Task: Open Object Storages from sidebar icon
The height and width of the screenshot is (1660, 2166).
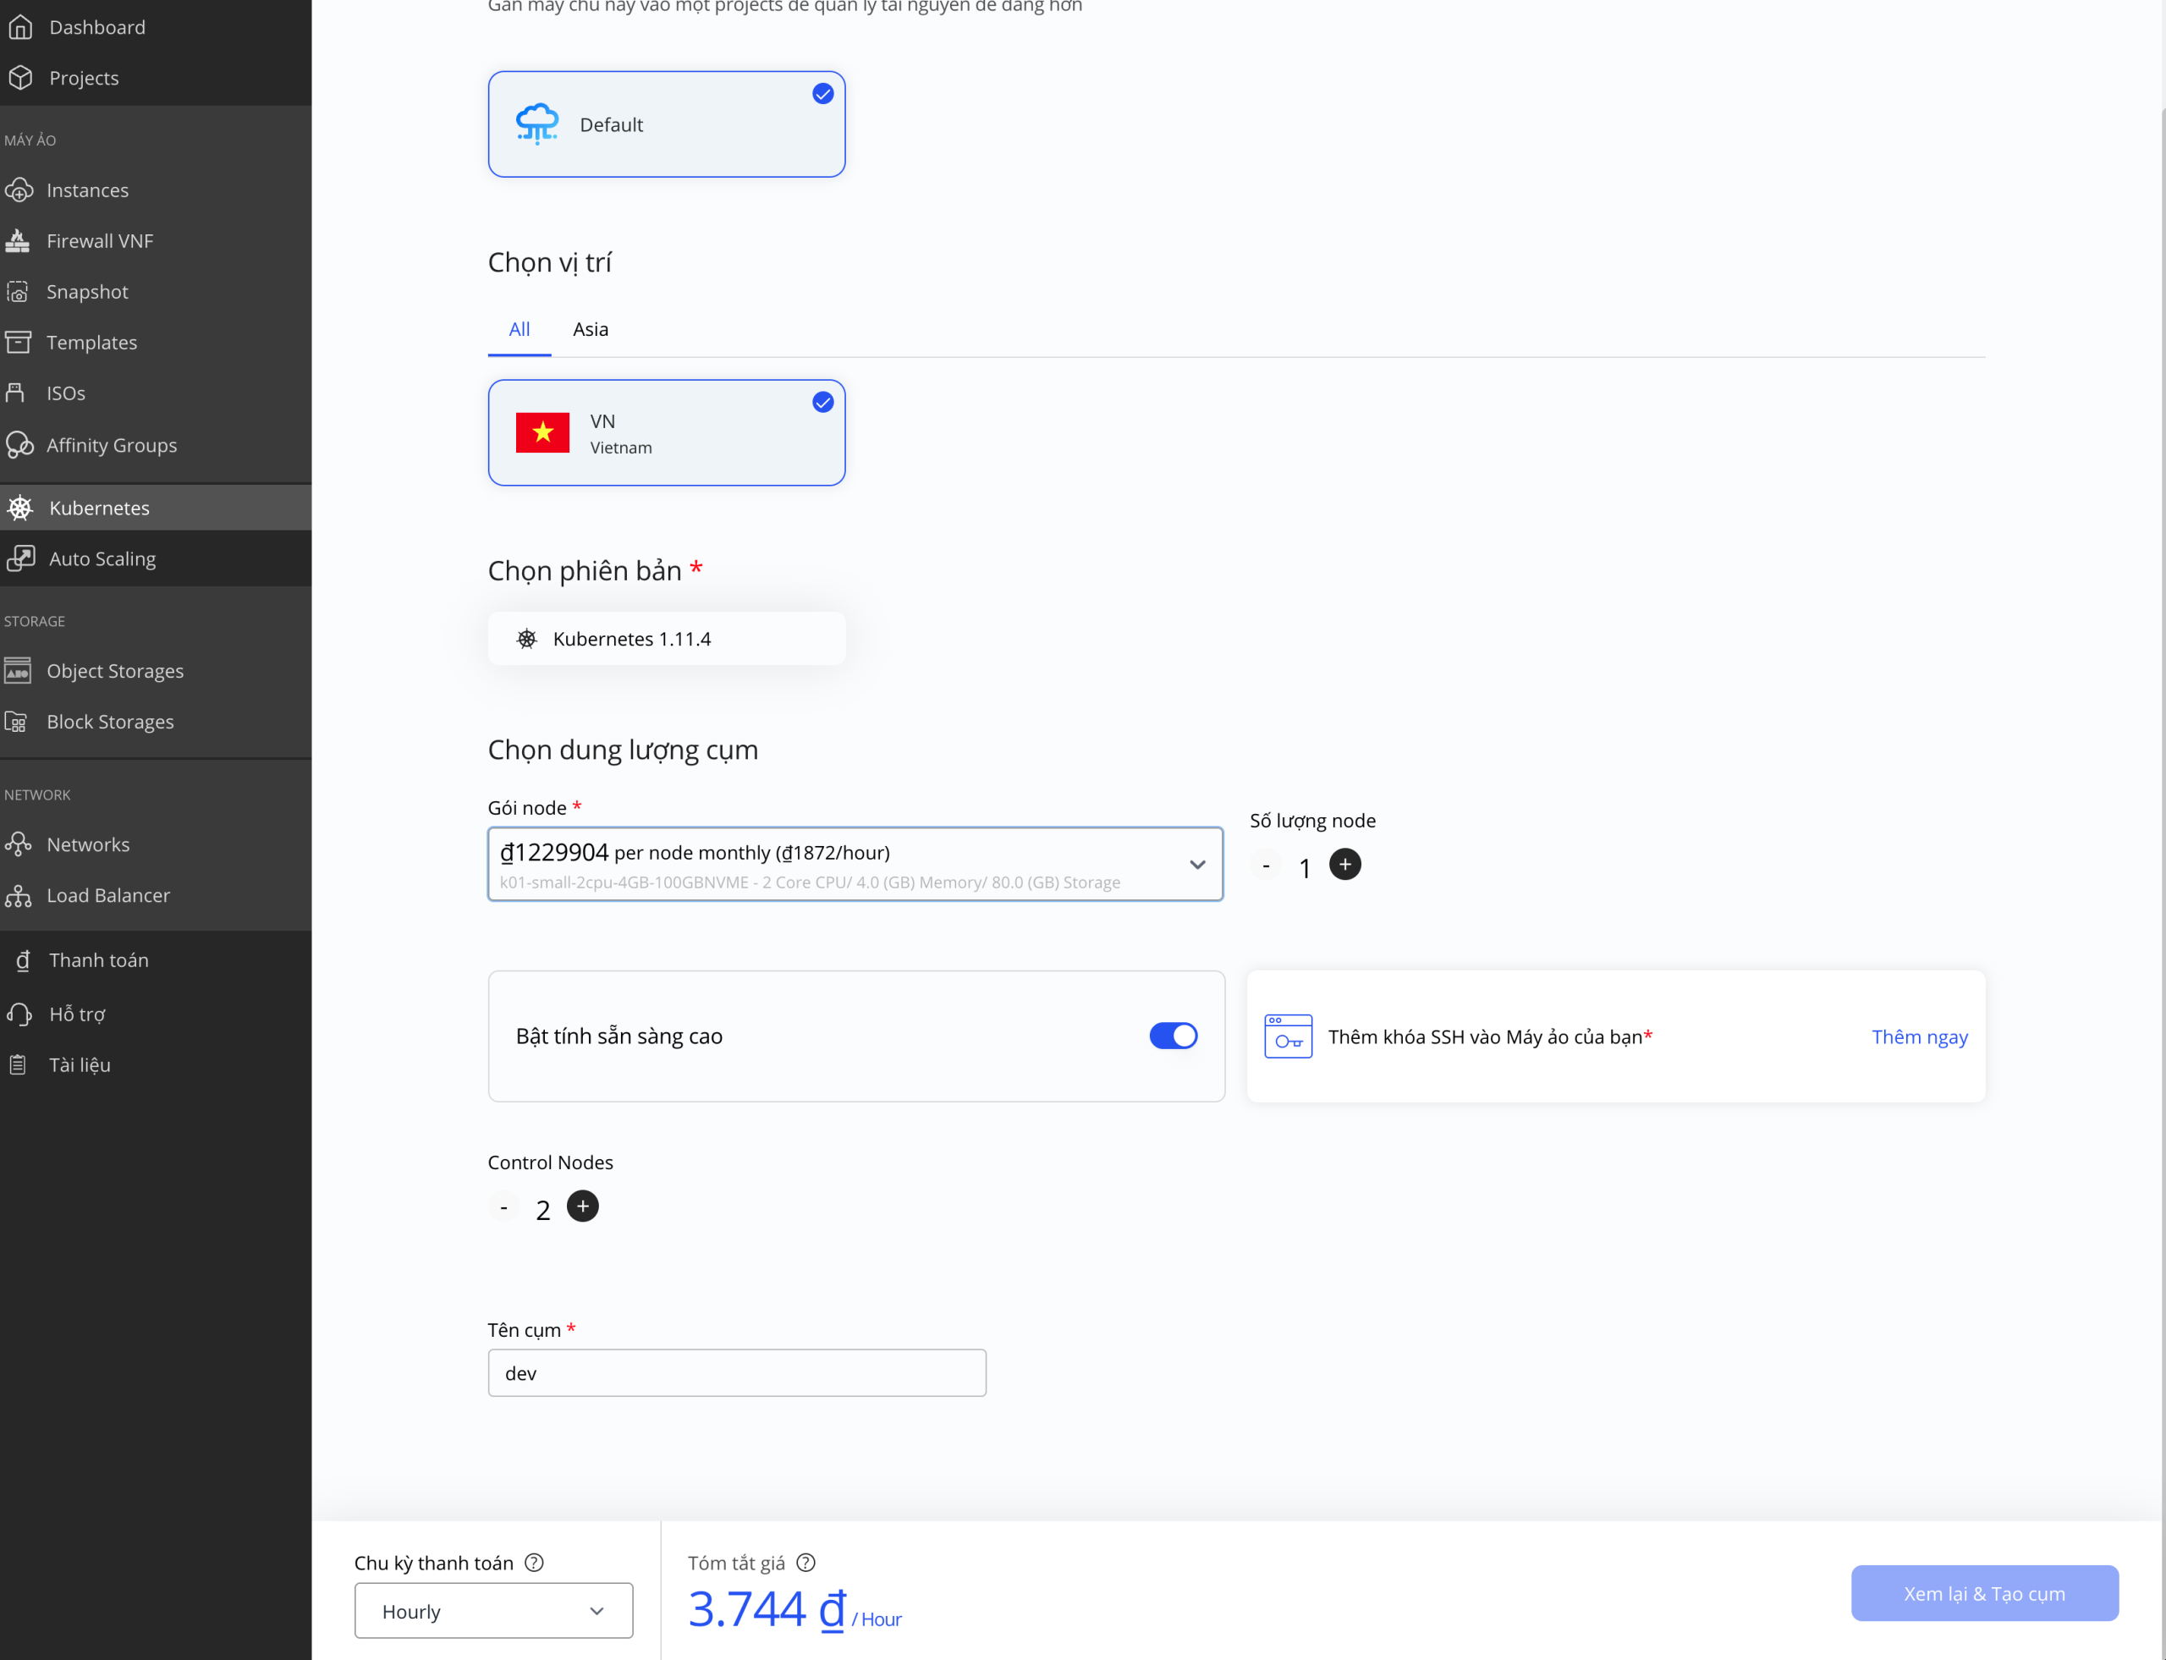Action: [x=18, y=671]
